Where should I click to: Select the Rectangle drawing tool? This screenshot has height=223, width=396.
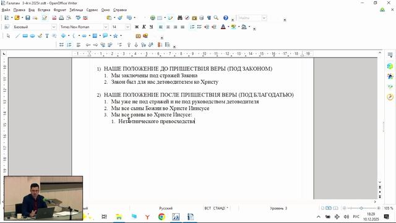(x=25, y=36)
